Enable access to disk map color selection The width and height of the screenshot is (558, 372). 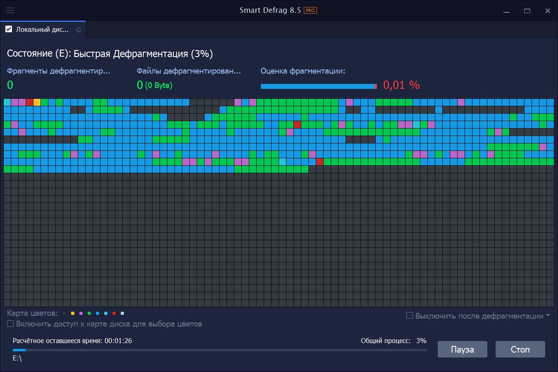point(10,324)
